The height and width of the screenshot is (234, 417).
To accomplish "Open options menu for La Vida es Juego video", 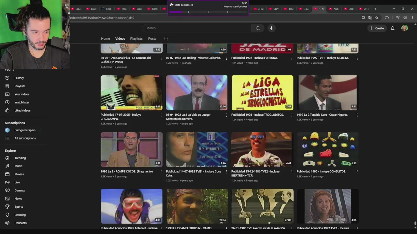I will pos(226,115).
